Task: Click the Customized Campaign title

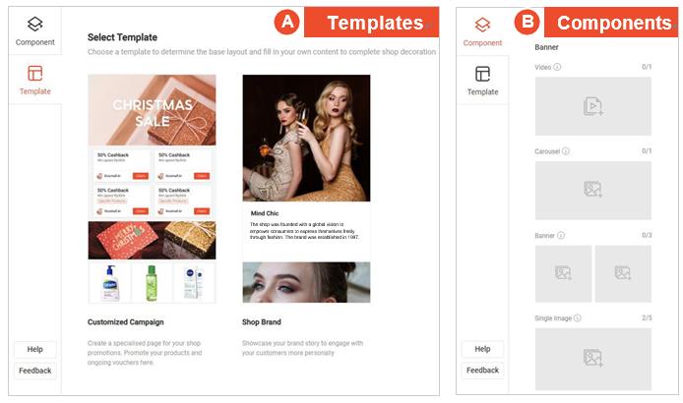Action: tap(125, 322)
